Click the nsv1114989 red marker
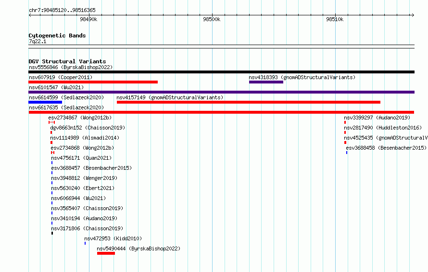 [x=51, y=142]
